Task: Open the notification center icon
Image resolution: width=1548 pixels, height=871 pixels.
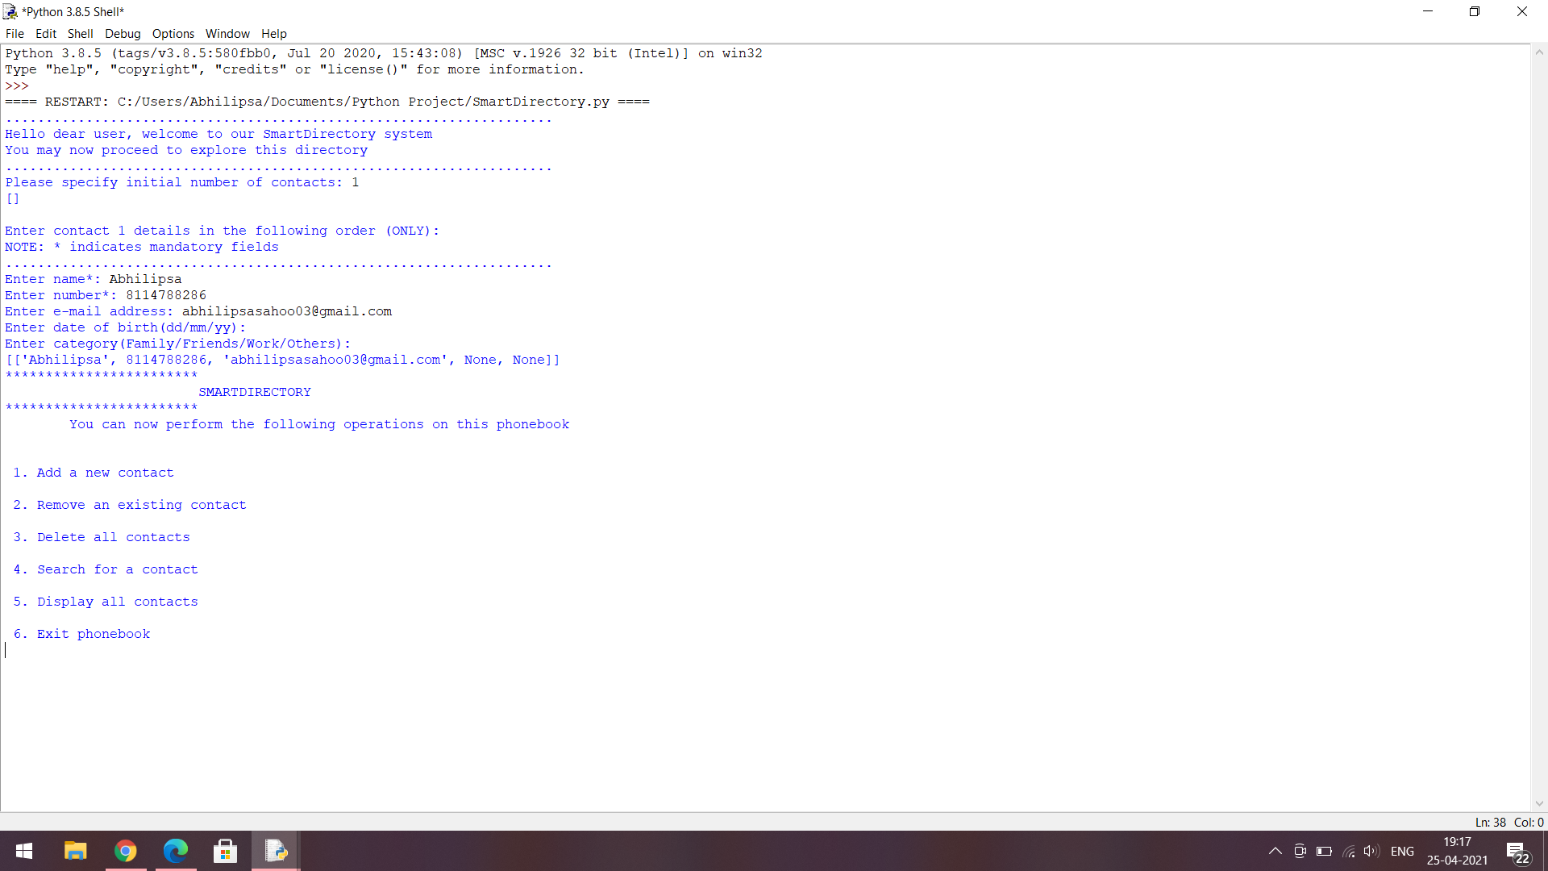Action: pyautogui.click(x=1517, y=852)
